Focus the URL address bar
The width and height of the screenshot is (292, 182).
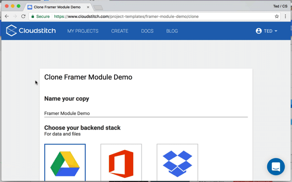[155, 16]
